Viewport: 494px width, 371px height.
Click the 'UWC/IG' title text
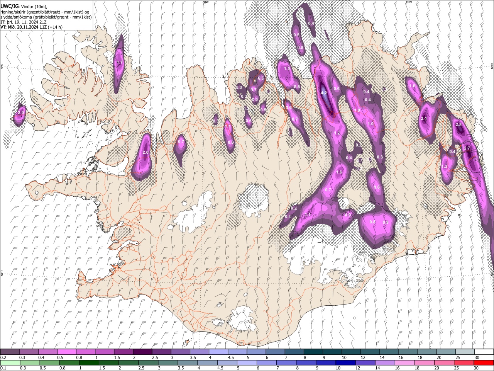pos(9,6)
